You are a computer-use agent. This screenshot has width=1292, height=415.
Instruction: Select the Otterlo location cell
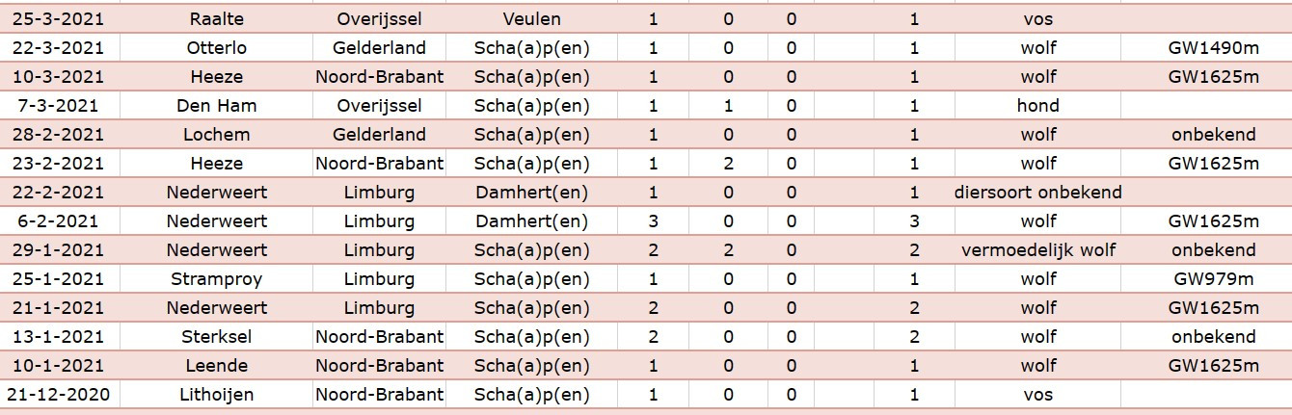click(x=216, y=47)
